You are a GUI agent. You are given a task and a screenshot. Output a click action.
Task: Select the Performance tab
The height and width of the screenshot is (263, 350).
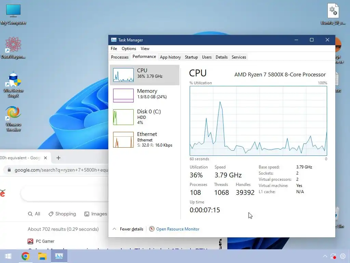[x=144, y=57]
